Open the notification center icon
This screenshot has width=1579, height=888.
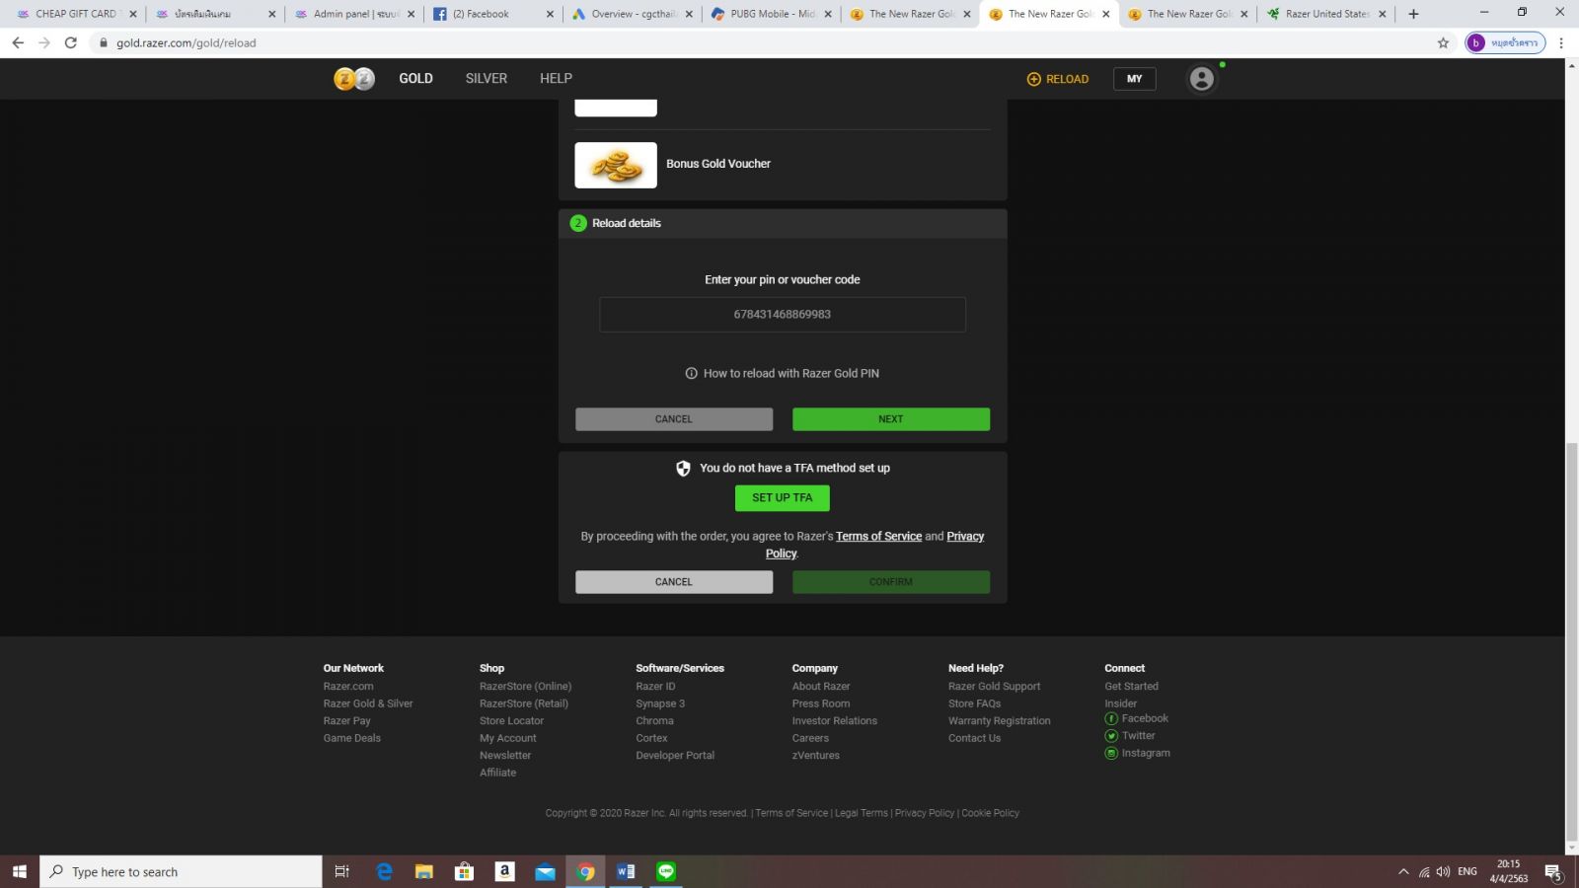(1553, 872)
